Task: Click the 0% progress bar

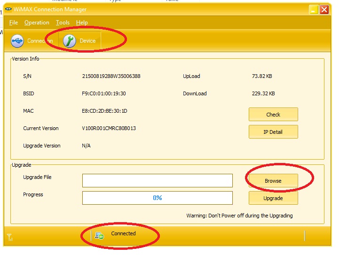Action: point(158,198)
